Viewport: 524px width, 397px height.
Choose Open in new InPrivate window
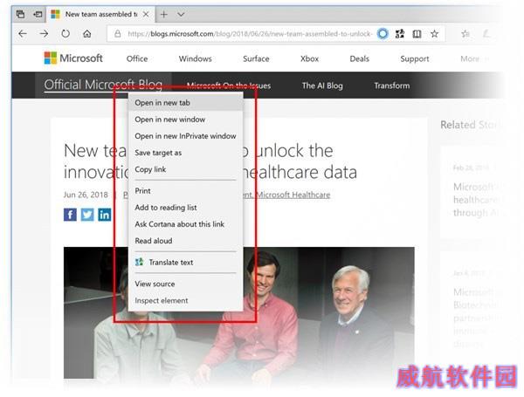[185, 136]
